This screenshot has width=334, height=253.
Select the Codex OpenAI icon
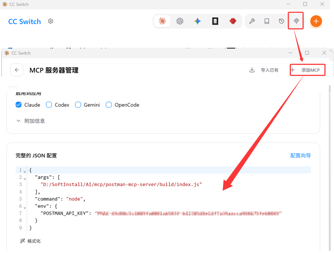(180, 21)
